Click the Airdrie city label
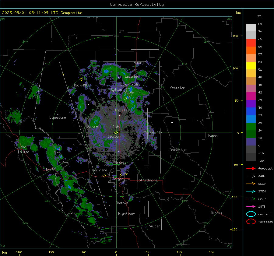The width and height of the screenshot is (274, 256). click(x=120, y=163)
